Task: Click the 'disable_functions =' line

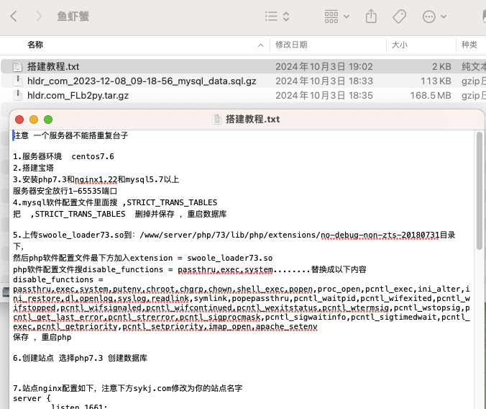Action: click(58, 279)
